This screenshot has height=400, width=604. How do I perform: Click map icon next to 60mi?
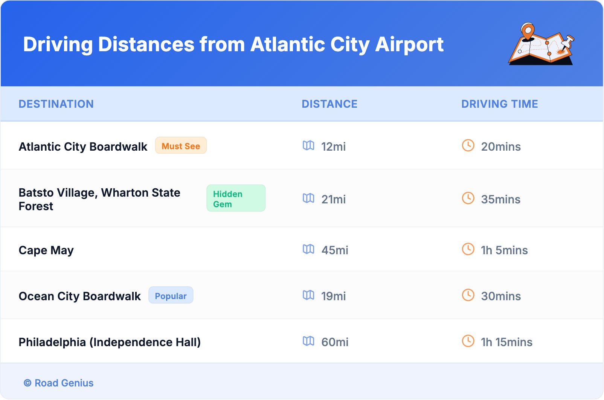coord(308,341)
